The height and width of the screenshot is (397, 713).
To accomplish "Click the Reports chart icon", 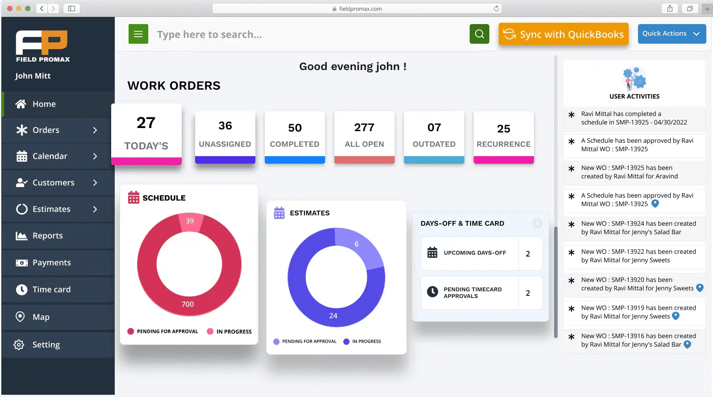I will 21,236.
